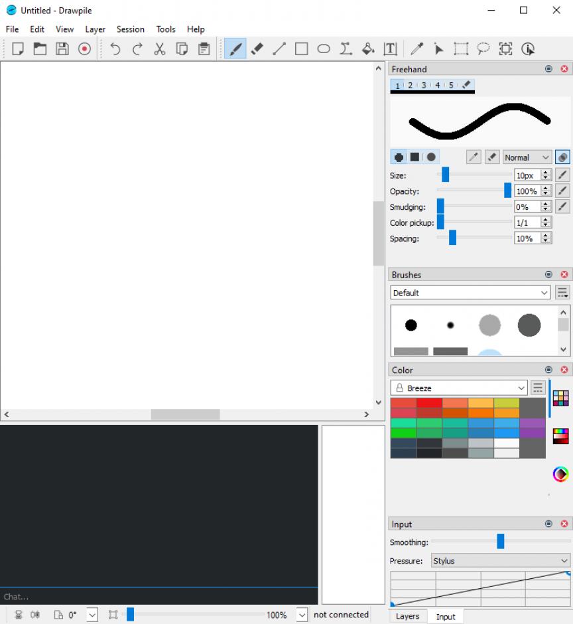
Task: Open the Session menu
Action: (x=130, y=29)
